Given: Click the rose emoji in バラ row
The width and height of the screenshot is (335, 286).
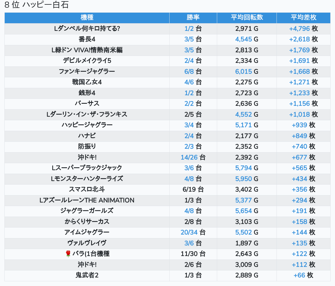Looking at the screenshot, I should [68, 254].
